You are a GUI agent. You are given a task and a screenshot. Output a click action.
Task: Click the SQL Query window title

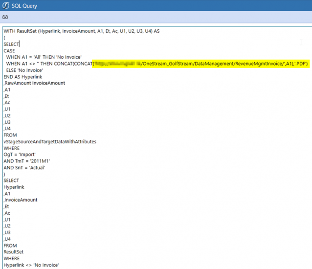(x=24, y=6)
